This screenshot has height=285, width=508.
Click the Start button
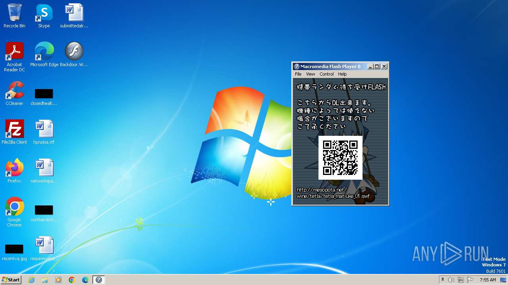pos(11,280)
